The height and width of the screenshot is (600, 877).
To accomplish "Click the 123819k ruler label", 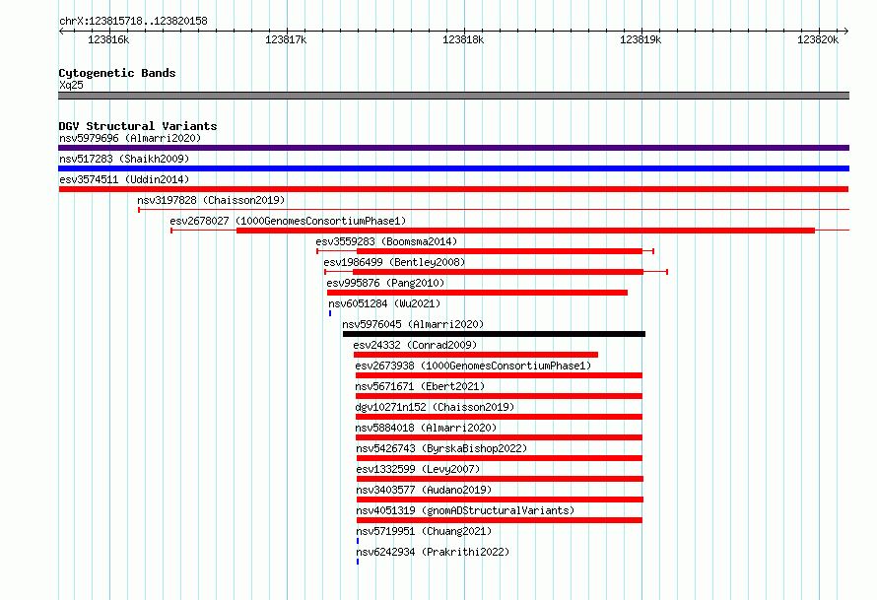I will [x=641, y=39].
